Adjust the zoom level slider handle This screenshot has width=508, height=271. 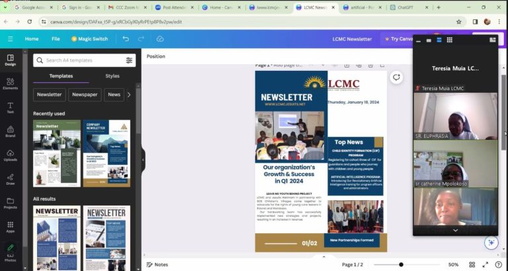tap(401, 264)
